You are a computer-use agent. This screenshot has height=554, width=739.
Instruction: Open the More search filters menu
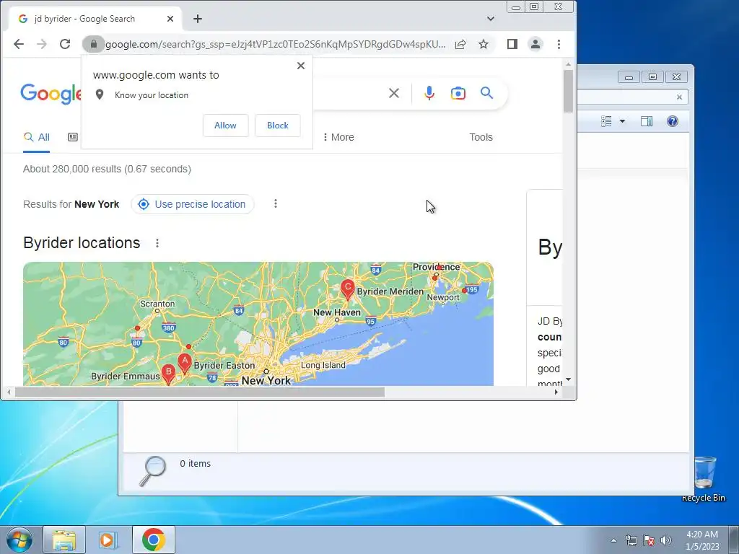click(x=338, y=137)
